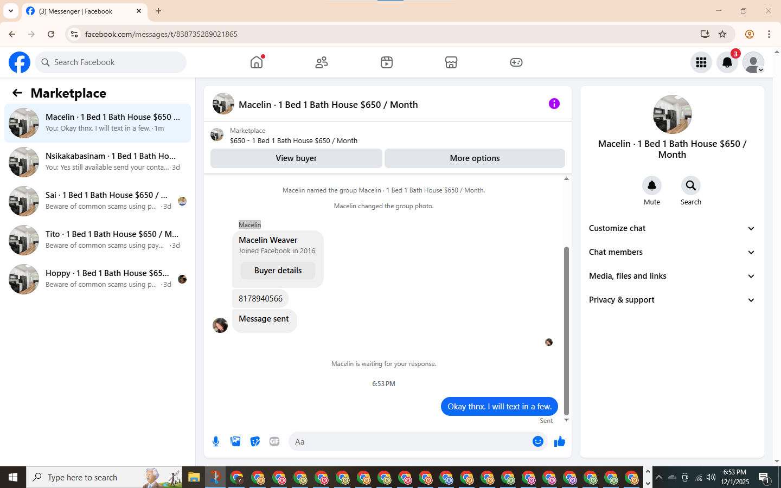Open the Marketplace listing link in chat header
The width and height of the screenshot is (781, 488).
[x=293, y=140]
